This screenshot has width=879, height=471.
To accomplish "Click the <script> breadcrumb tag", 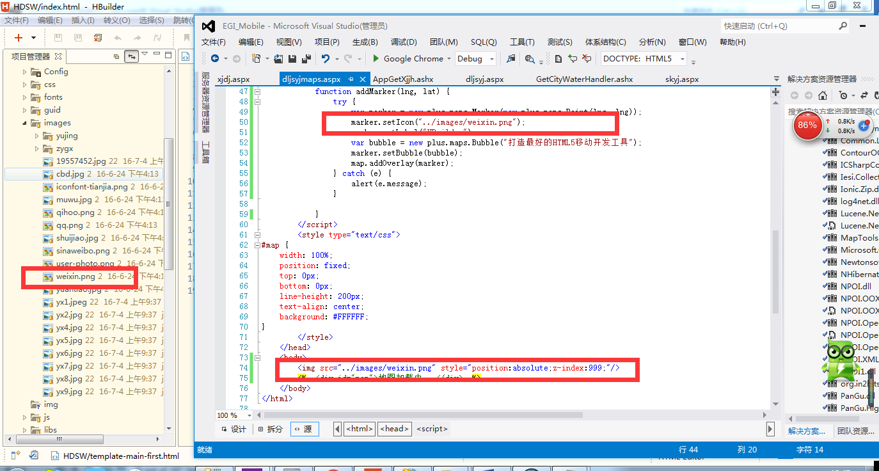I will [x=432, y=429].
